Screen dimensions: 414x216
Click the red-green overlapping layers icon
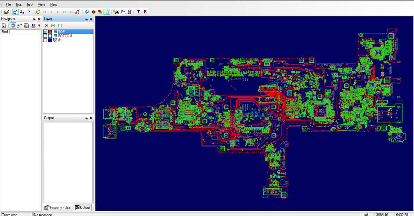(100, 12)
